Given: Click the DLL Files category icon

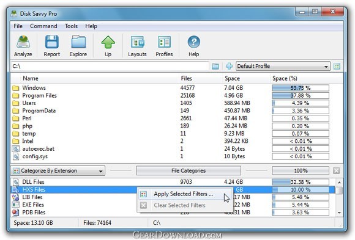Looking at the screenshot, I should point(16,182).
